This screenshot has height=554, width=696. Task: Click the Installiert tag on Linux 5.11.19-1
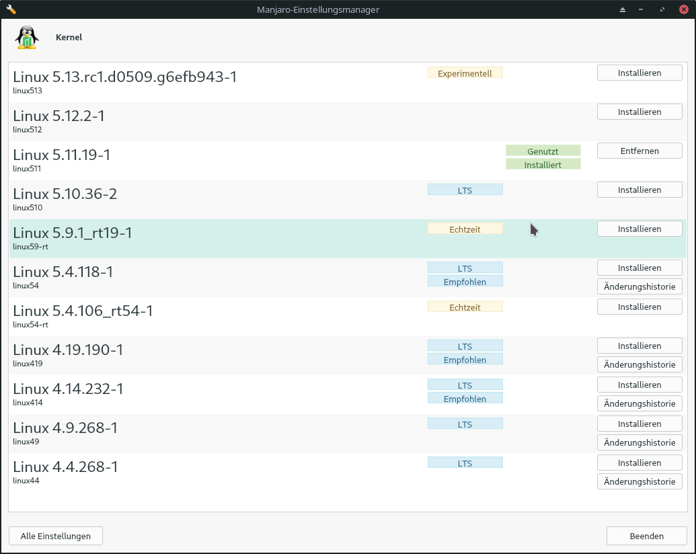(x=543, y=165)
